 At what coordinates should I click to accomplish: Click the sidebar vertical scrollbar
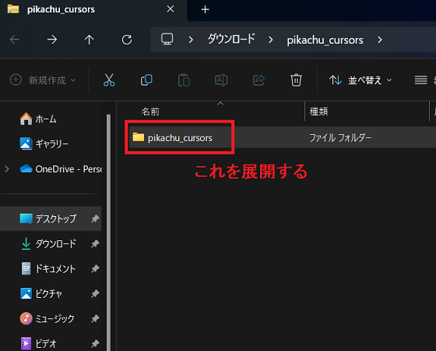[x=108, y=232]
